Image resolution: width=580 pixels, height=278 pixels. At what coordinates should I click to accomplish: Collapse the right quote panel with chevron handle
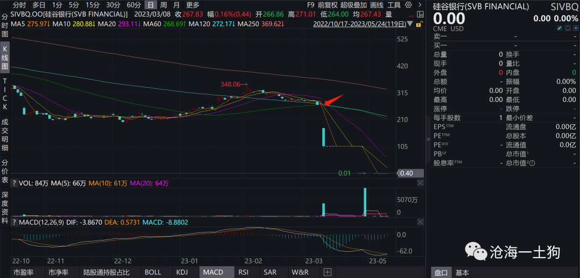point(429,139)
